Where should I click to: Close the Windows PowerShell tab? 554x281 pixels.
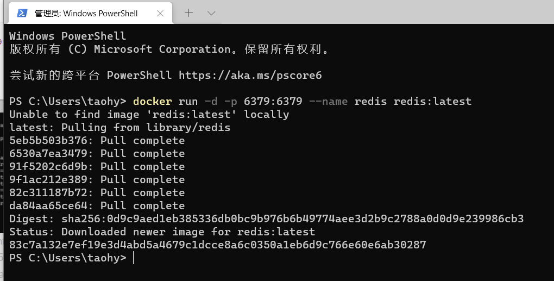(x=160, y=14)
